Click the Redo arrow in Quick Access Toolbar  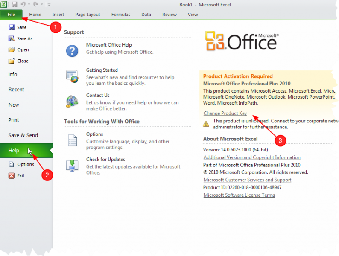click(x=36, y=4)
